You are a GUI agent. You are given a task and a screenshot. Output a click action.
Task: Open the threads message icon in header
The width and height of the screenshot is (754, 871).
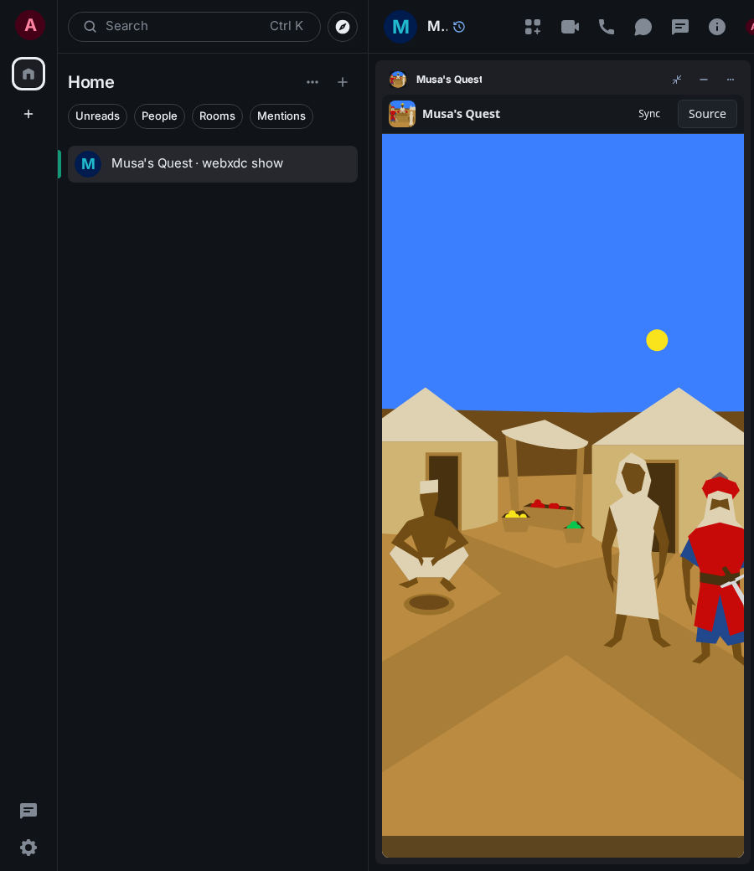tap(680, 27)
